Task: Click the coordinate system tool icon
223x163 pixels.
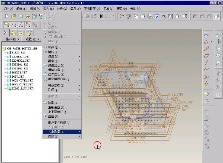Action: point(206,76)
